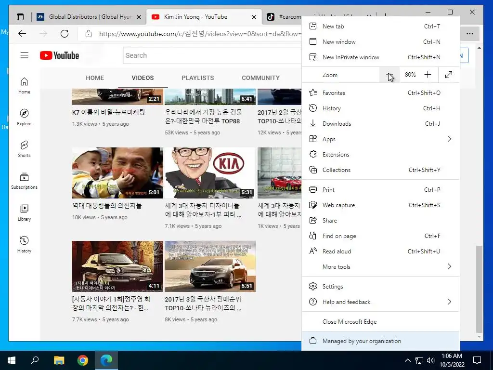Click the page vertical scrollbar thumb

479,289
